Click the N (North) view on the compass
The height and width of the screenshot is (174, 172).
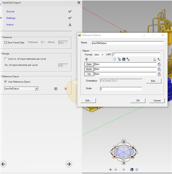(115, 157)
